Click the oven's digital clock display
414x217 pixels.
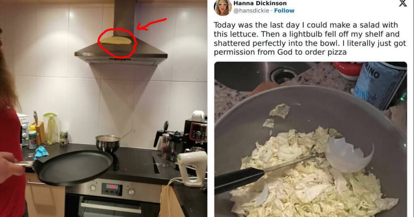112,189
